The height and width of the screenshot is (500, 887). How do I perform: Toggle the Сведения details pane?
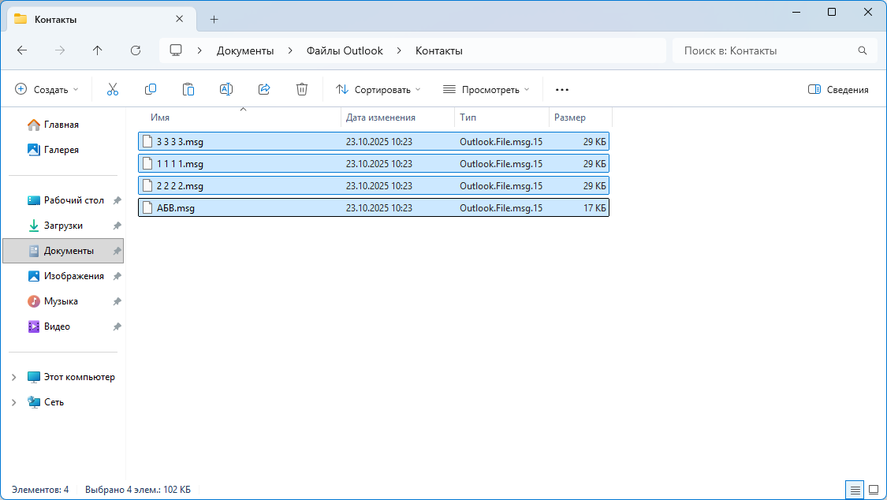pyautogui.click(x=838, y=90)
